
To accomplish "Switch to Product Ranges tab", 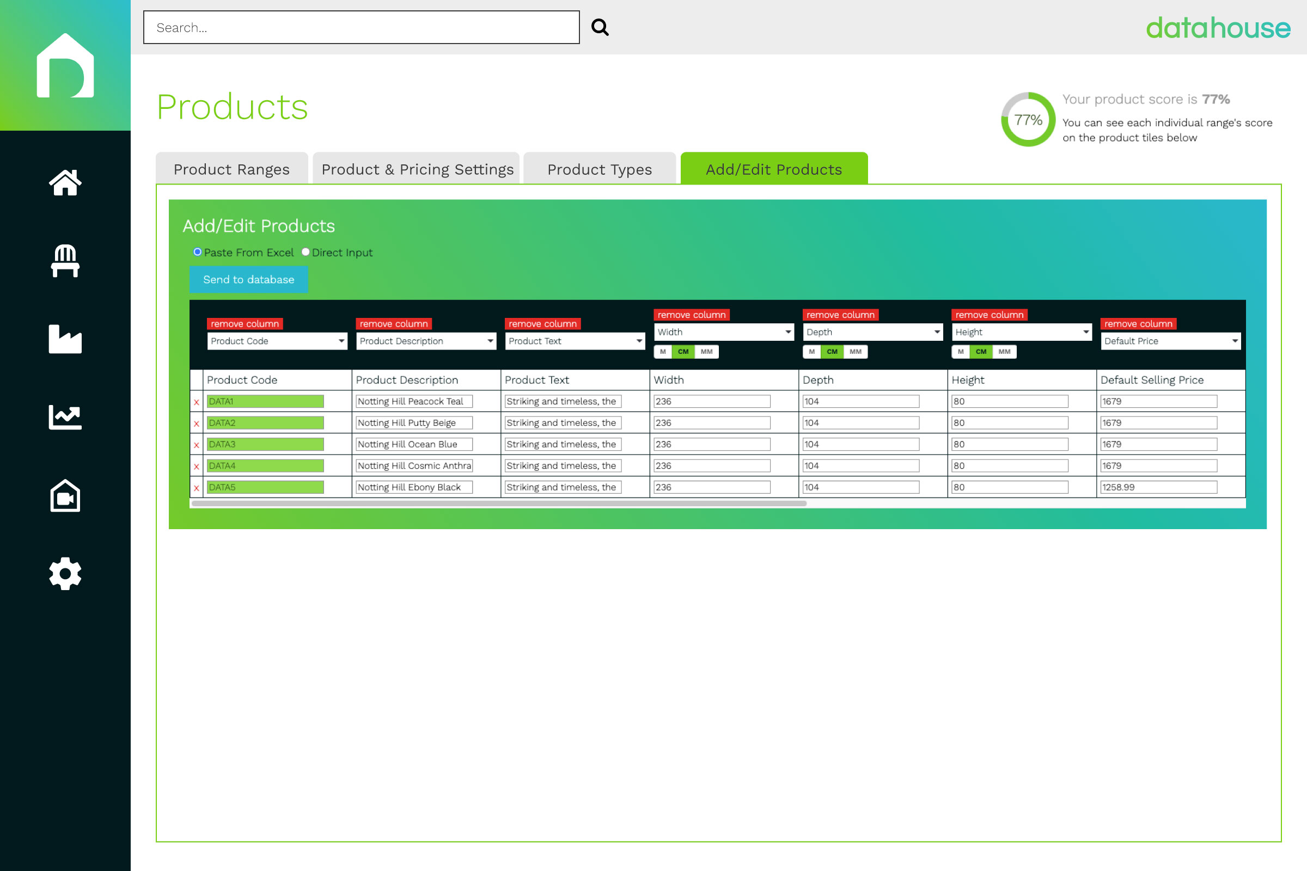I will pyautogui.click(x=232, y=169).
